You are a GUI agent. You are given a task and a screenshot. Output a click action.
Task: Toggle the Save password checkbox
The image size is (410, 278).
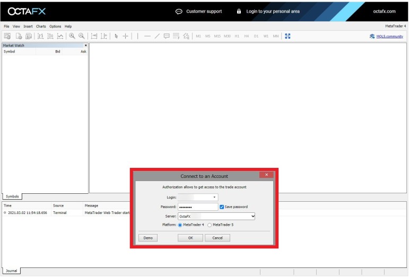222,207
